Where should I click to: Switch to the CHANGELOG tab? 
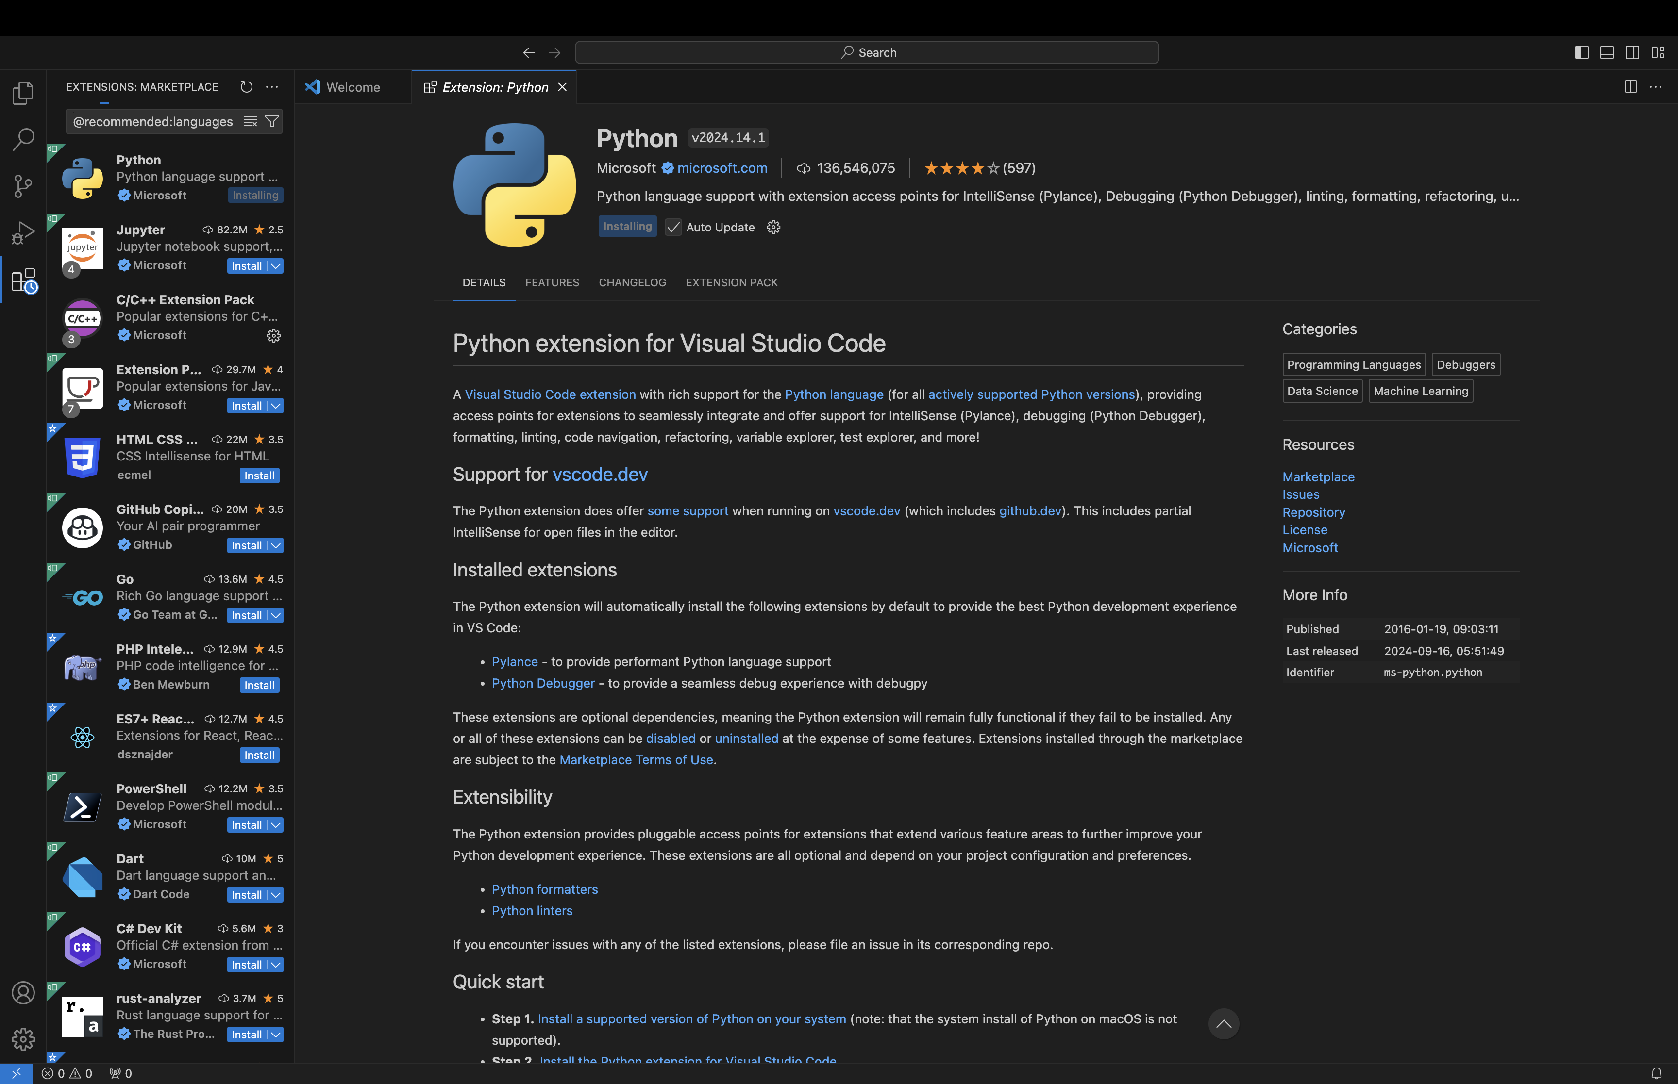pyautogui.click(x=632, y=282)
